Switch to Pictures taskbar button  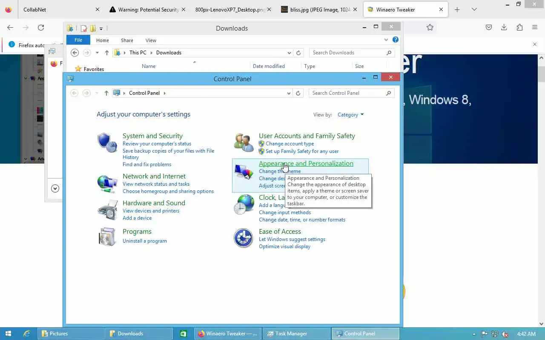[x=71, y=334]
